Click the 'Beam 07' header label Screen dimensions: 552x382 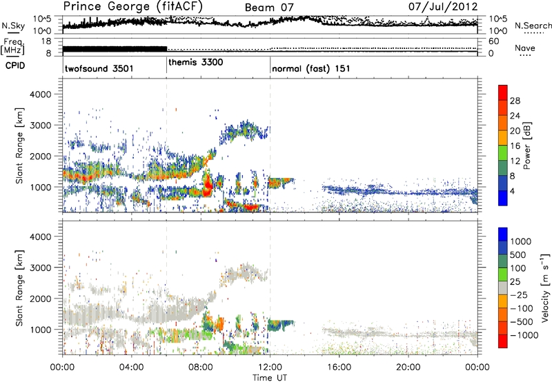[x=269, y=8]
